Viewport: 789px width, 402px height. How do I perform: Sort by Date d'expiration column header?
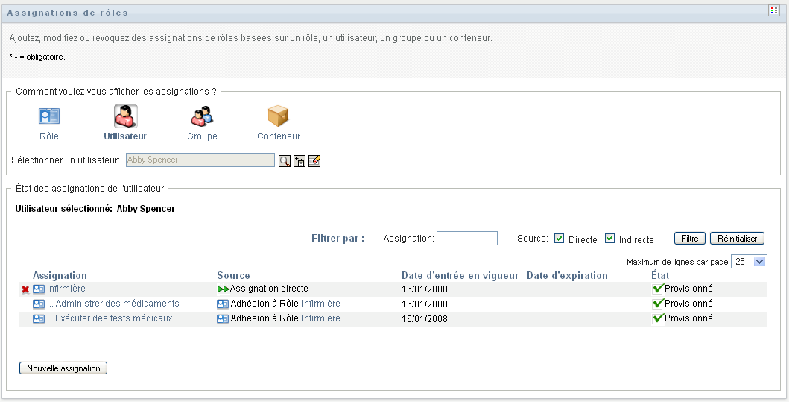pyautogui.click(x=567, y=275)
